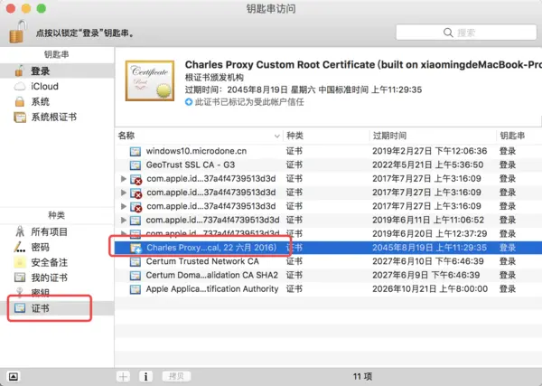Viewport: 542px width, 386px height.
Task: Select the 系统根证书 keychain
Action: point(57,117)
